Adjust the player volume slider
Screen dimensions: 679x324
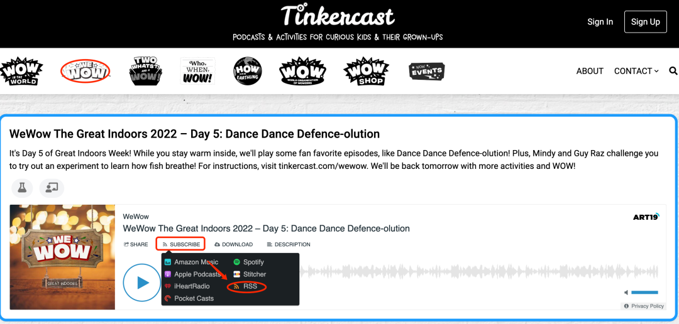click(644, 293)
